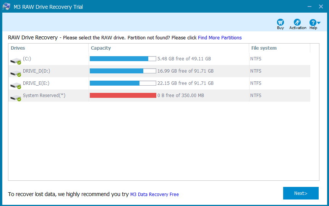The width and height of the screenshot is (329, 206).
Task: Select "0 B free of 350.00 MB" text
Action: tap(181, 96)
